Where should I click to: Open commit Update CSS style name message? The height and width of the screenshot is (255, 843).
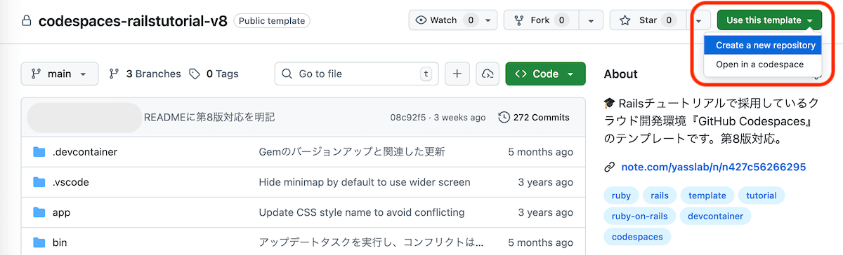(x=362, y=212)
